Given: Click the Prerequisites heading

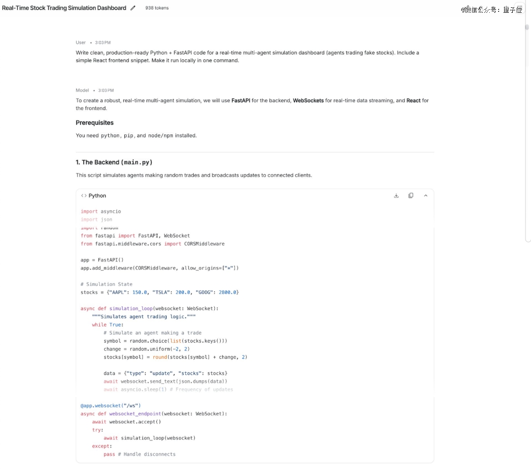Looking at the screenshot, I should (94, 123).
